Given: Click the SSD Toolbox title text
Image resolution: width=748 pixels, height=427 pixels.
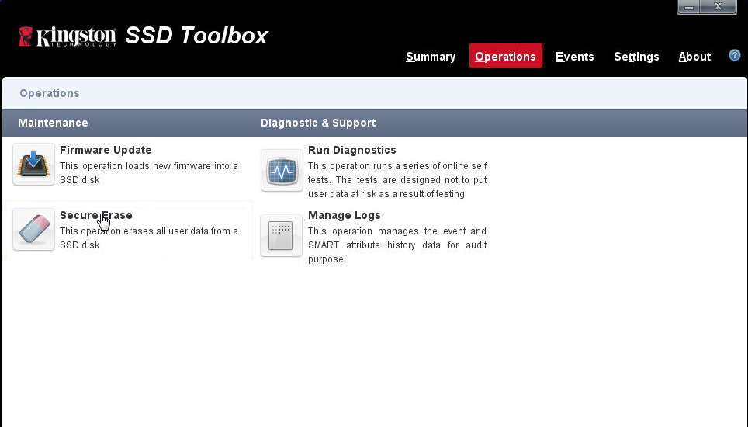Looking at the screenshot, I should [196, 35].
